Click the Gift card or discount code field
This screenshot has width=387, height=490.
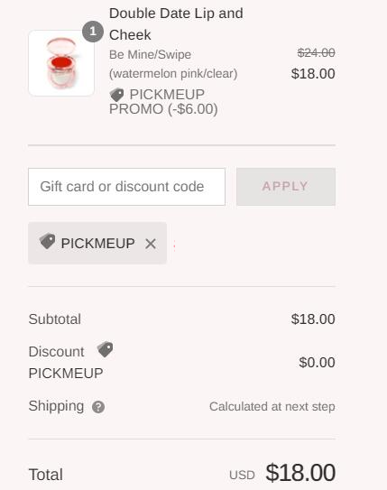126,187
